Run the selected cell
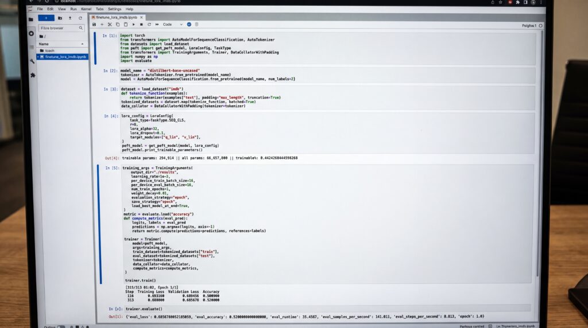588x328 pixels. [133, 24]
